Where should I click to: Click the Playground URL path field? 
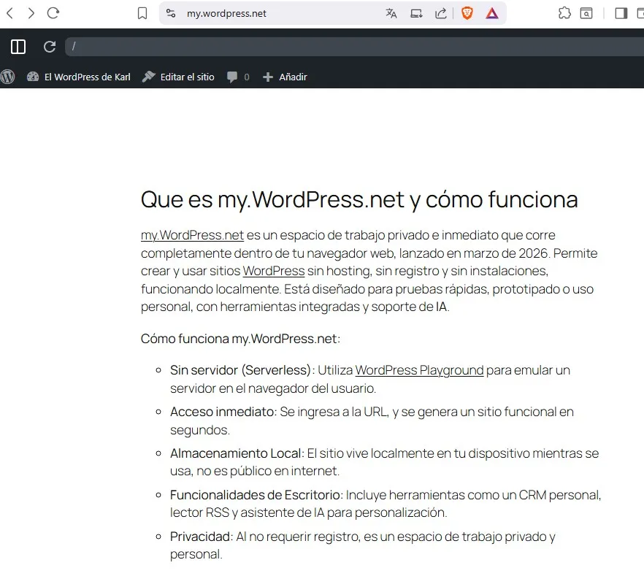point(350,47)
